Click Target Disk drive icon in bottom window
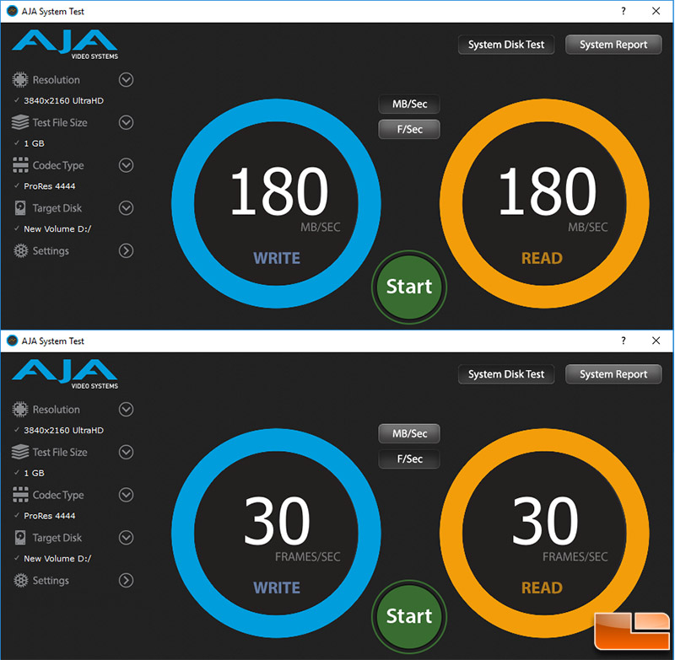675x660 pixels. [x=20, y=538]
